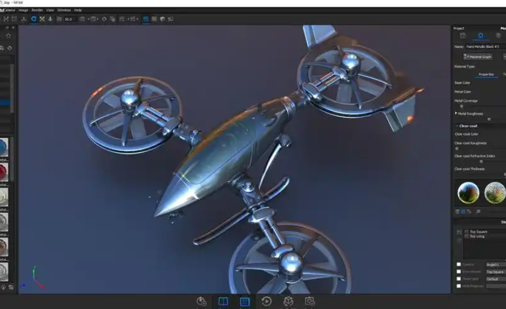Switch to the Properties tab
Screen dimensions: 506x309
[486, 74]
